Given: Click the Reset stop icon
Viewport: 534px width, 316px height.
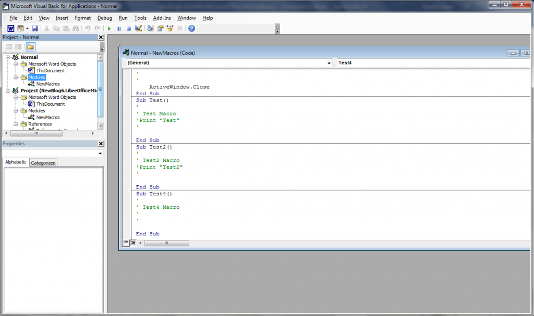Looking at the screenshot, I should click(128, 28).
